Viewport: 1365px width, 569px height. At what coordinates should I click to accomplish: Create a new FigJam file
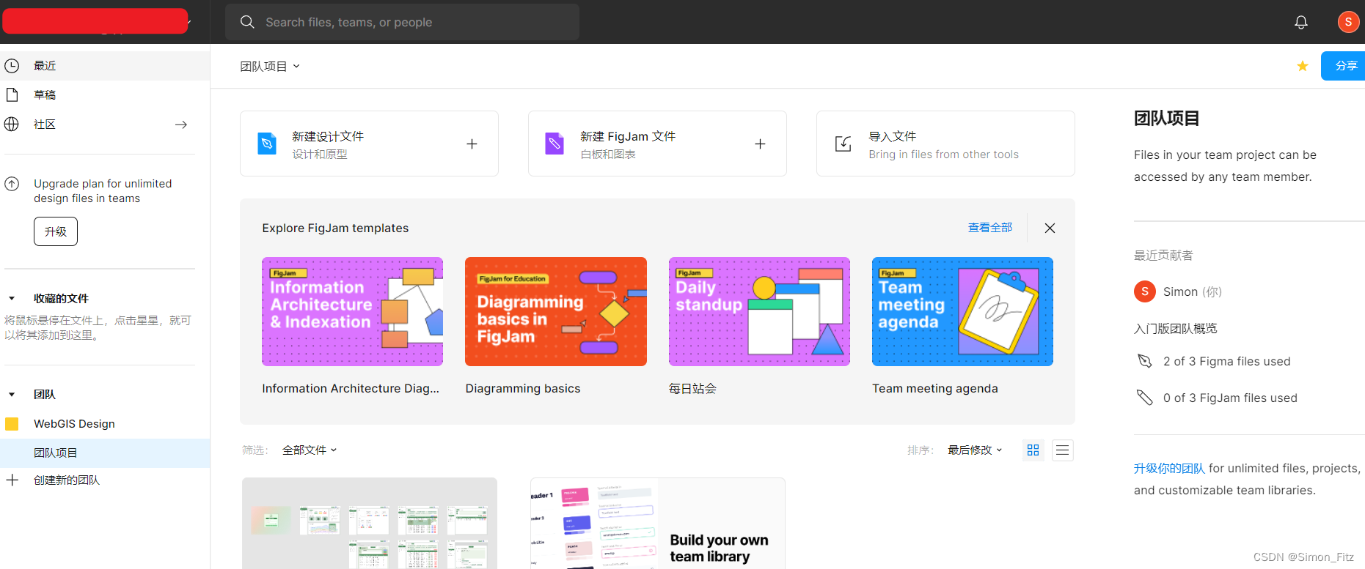point(657,144)
